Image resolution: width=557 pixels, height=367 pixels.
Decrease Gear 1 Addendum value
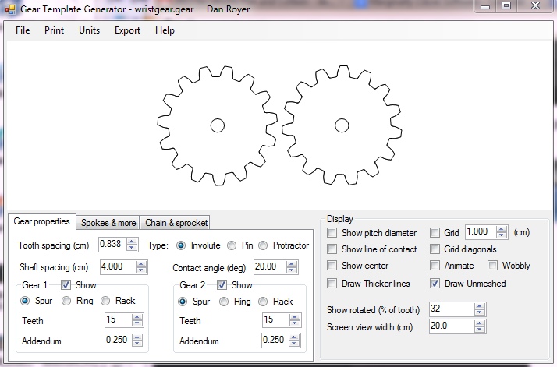point(137,343)
